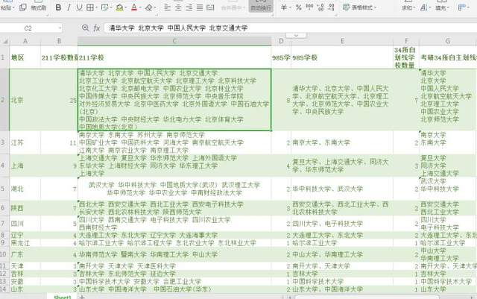477x299 pixels.
Task: Expand the Name Box dropdown arrow
Action: tap(60, 28)
